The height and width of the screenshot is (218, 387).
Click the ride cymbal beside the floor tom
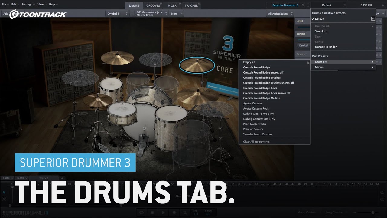click(x=198, y=96)
